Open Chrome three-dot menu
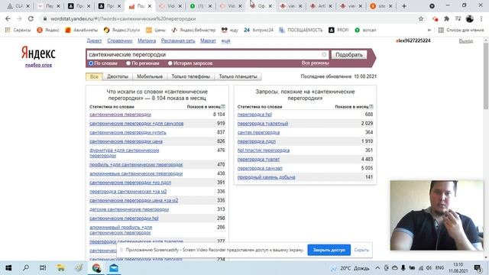The width and height of the screenshot is (489, 275). 481,18
